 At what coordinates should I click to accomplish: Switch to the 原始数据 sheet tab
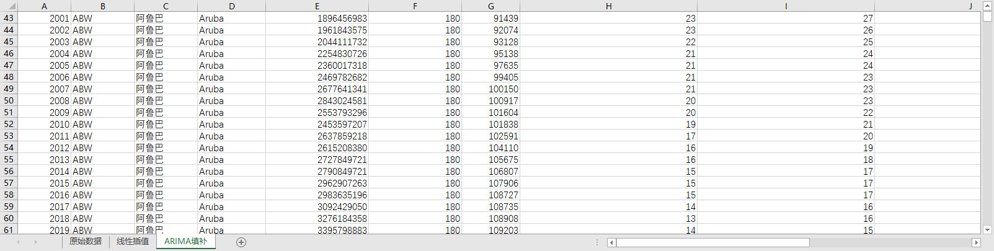86,242
